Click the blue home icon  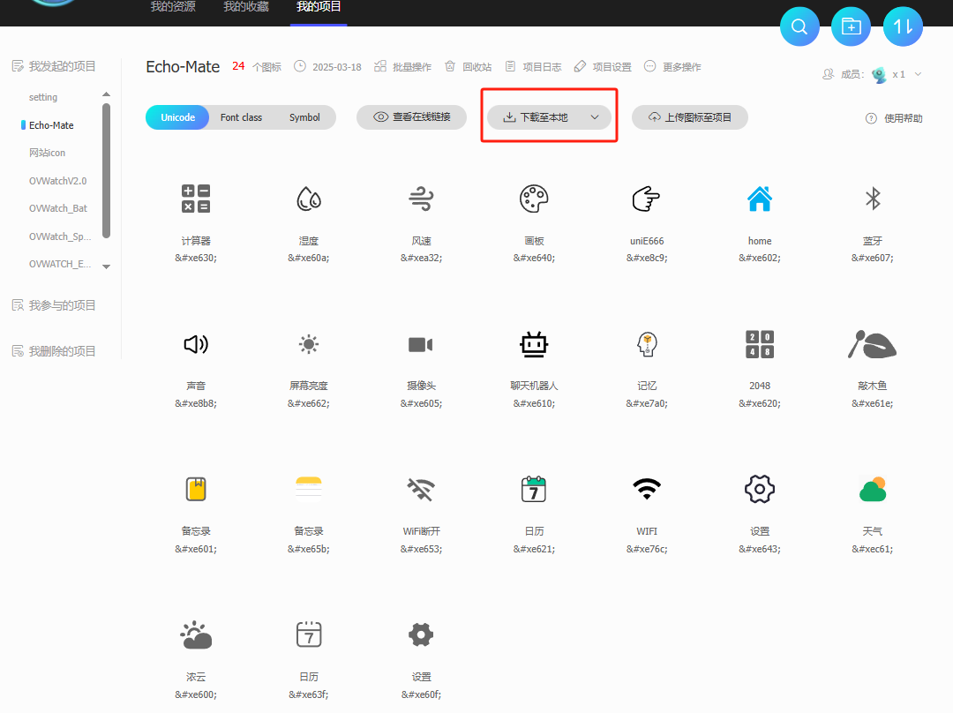point(760,199)
